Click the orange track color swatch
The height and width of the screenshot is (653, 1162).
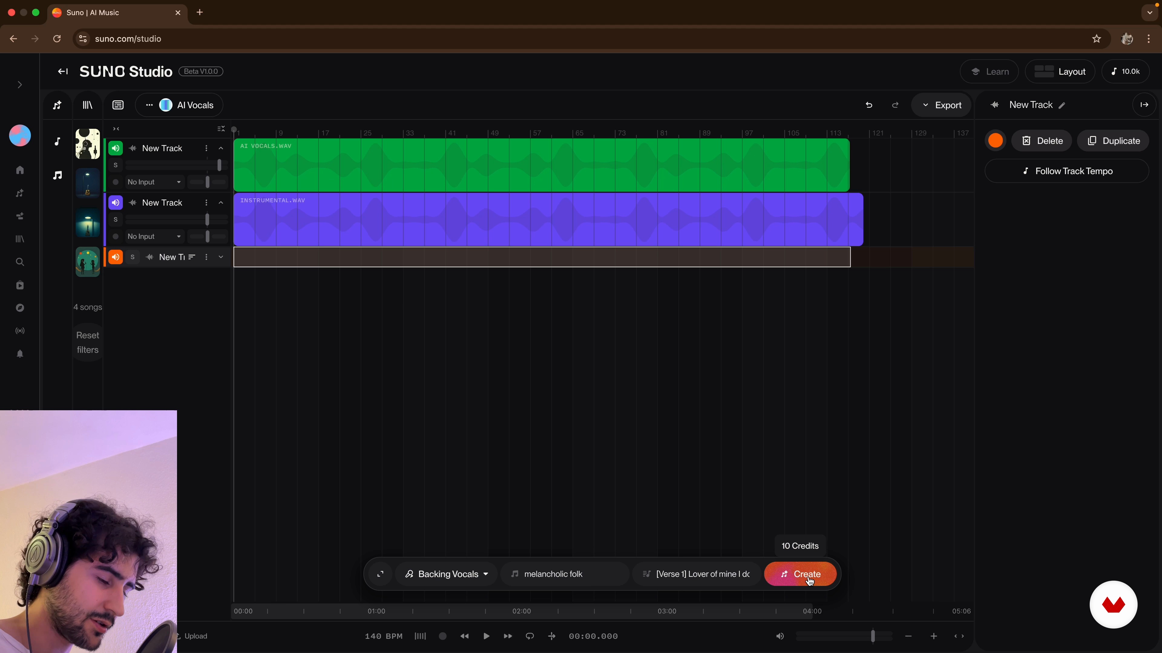tap(996, 141)
